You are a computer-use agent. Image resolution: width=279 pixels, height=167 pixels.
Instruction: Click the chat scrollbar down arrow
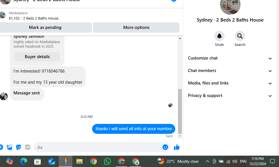tap(180, 136)
